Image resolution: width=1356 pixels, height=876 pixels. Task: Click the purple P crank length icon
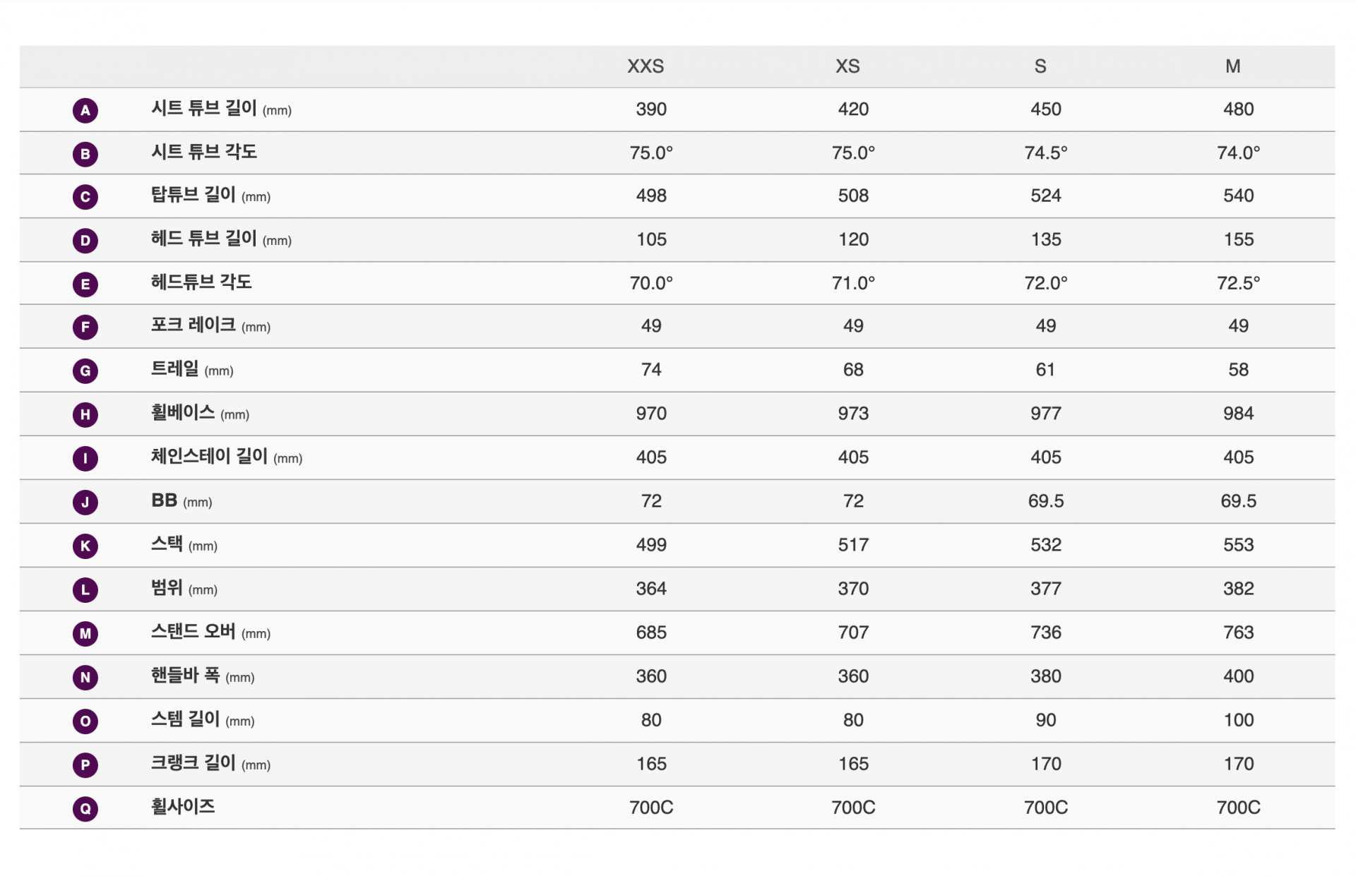pos(85,764)
